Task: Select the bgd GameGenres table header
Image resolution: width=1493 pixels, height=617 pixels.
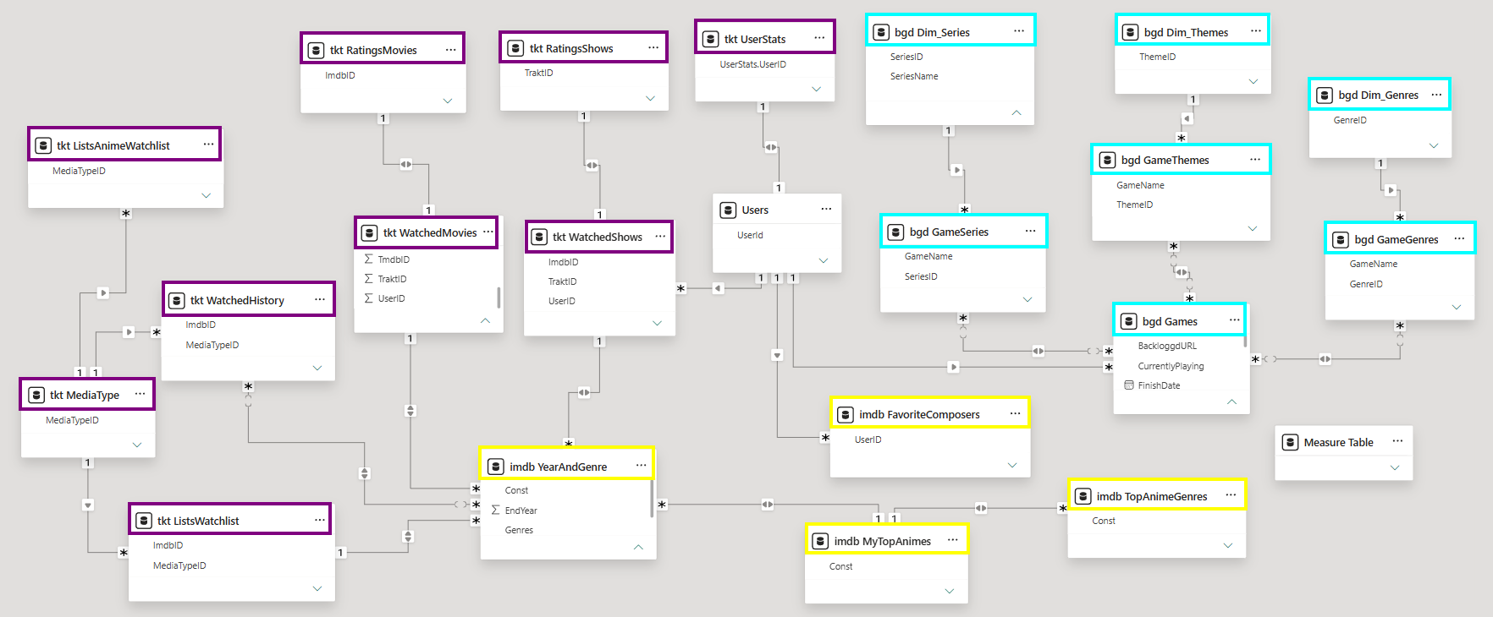Action: coord(1400,239)
